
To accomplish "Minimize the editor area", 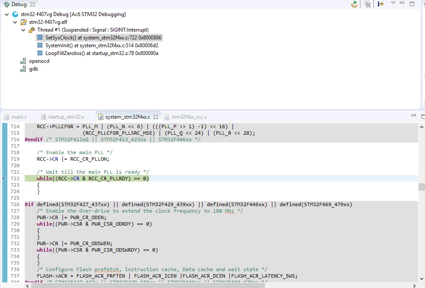I will 414,116.
